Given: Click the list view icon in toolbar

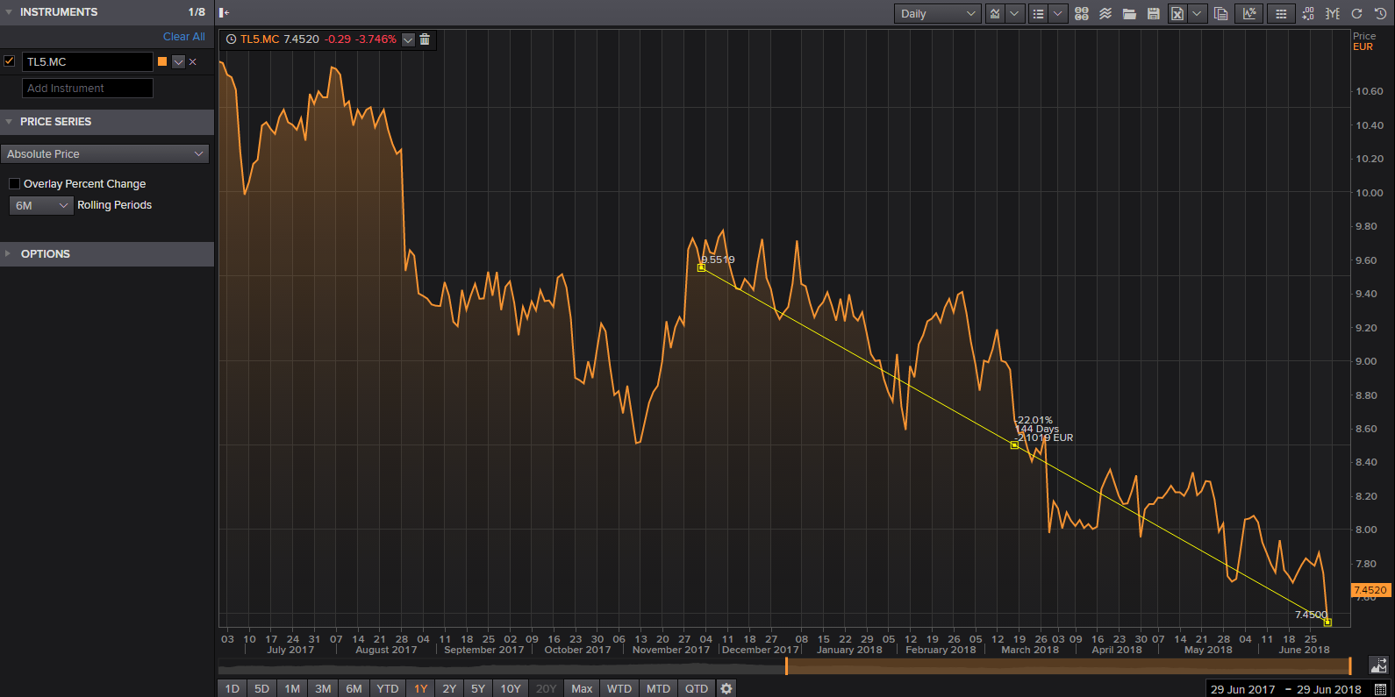Looking at the screenshot, I should [x=1039, y=13].
